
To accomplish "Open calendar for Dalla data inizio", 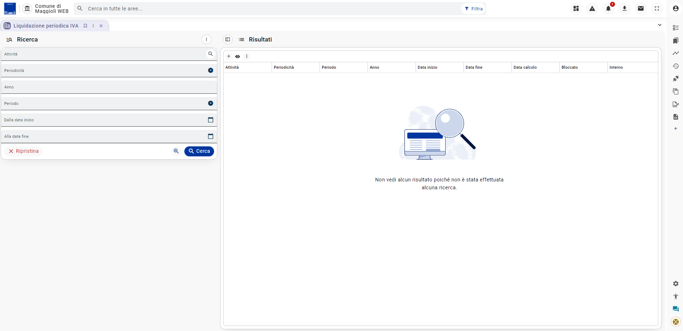I will [210, 120].
